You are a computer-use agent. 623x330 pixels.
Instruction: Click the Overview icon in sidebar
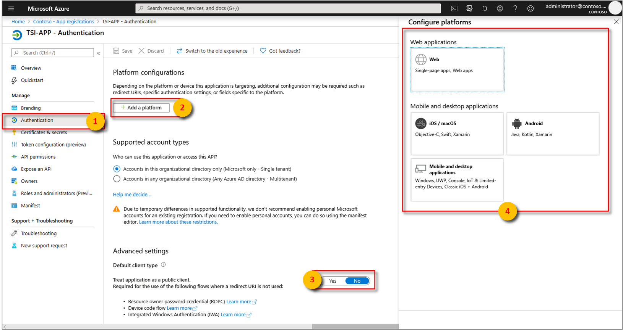14,68
